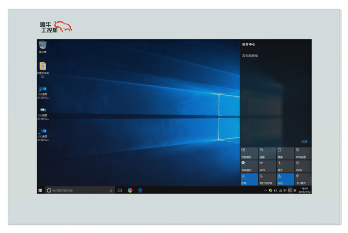Open the 新建文件夹 (2) desktop folder

pos(43,70)
